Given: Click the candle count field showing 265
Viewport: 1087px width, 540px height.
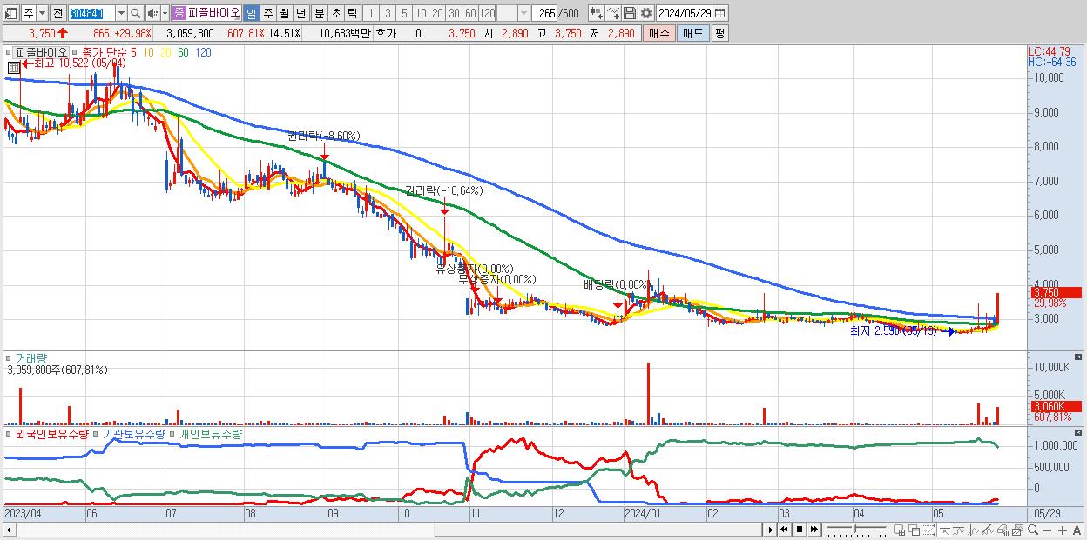Looking at the screenshot, I should coord(545,13).
